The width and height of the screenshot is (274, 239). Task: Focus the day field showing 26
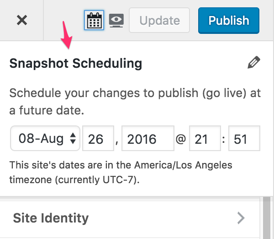(x=98, y=139)
